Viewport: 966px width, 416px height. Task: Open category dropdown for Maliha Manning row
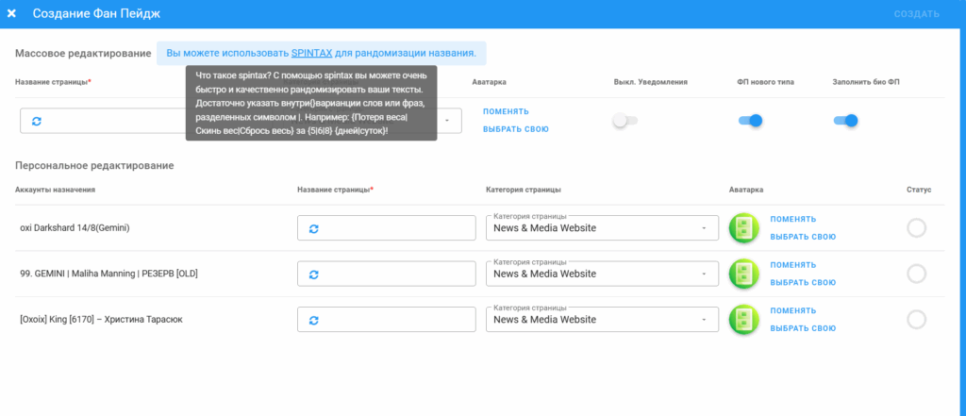click(x=603, y=274)
